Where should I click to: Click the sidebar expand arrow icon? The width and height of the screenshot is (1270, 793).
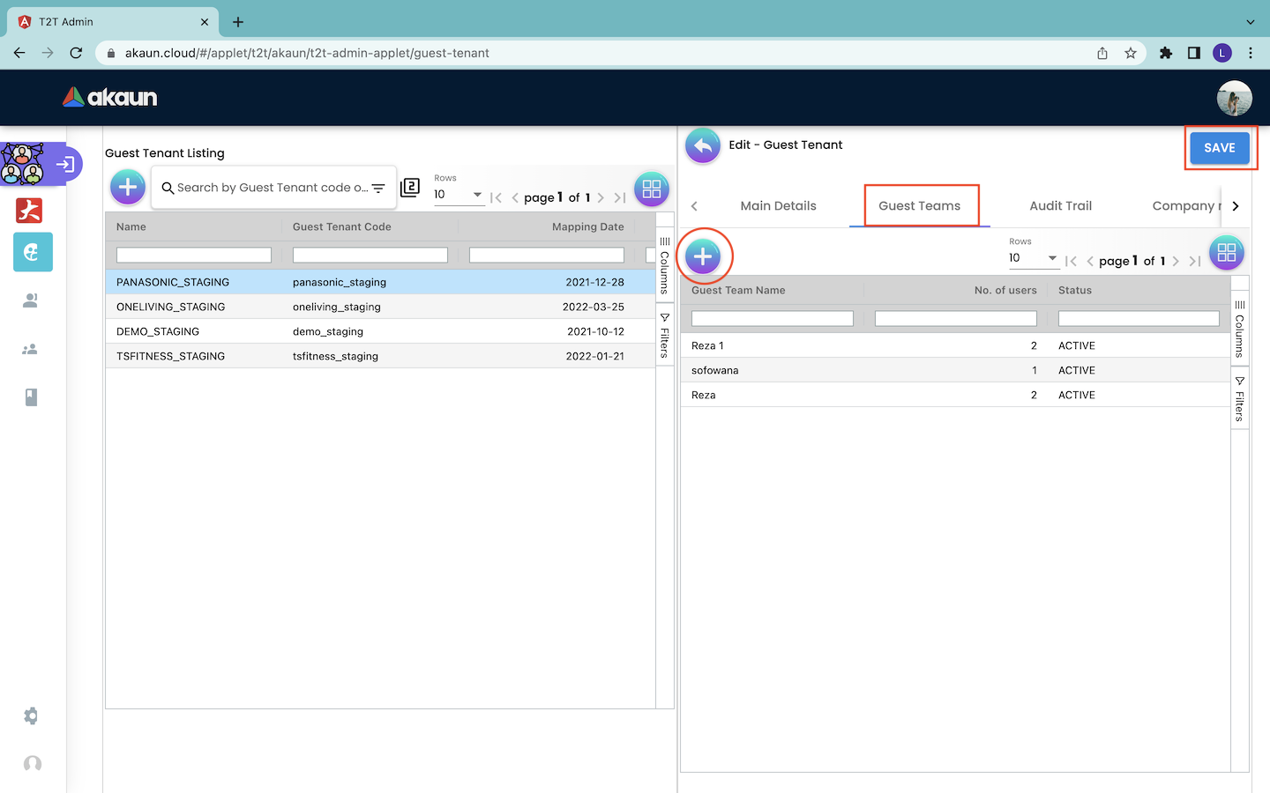click(x=65, y=164)
